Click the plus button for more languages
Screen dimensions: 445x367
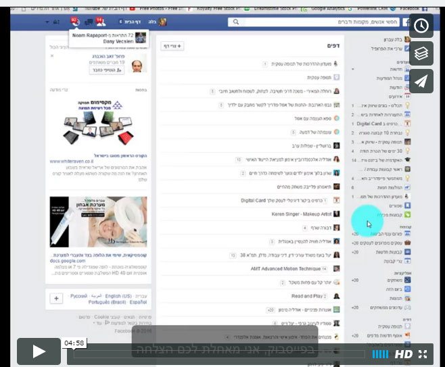tap(56, 298)
